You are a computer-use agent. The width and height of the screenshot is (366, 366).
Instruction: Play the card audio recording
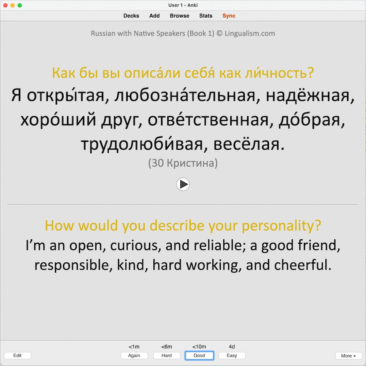point(183,184)
